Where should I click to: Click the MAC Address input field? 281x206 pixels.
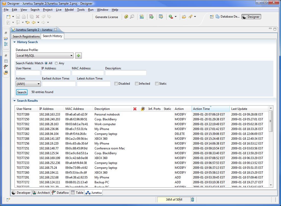pyautogui.click(x=88, y=73)
